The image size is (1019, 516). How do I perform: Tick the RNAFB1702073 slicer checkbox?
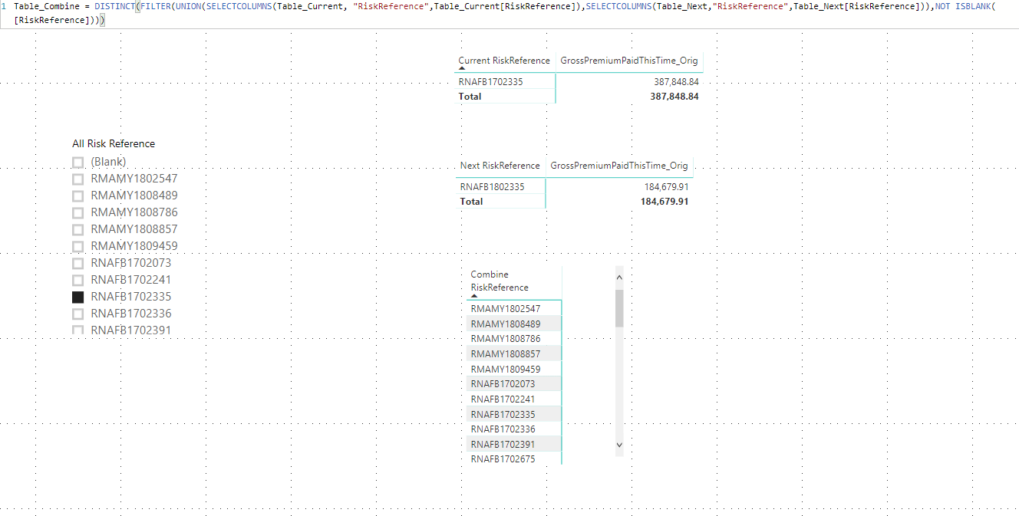[77, 264]
